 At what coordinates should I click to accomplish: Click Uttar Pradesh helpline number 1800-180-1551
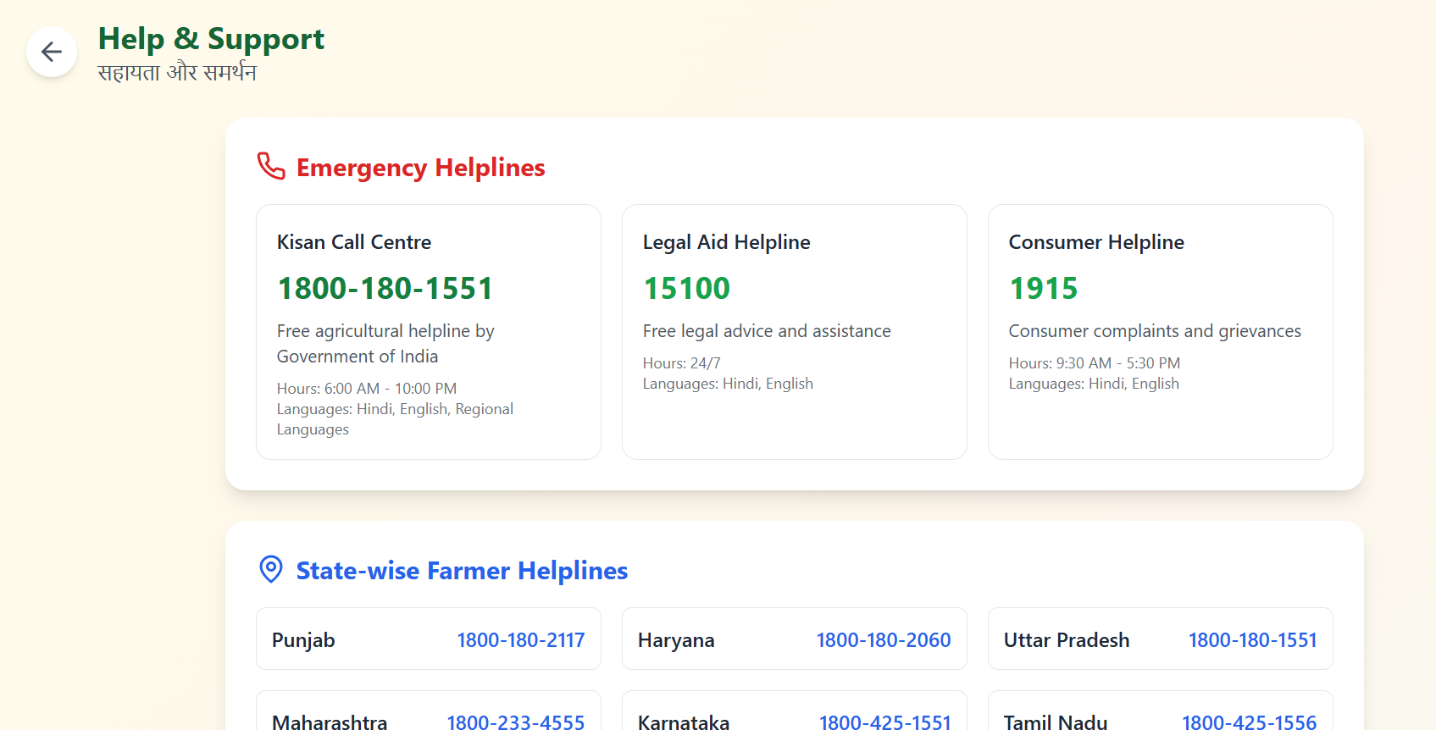coord(1253,640)
